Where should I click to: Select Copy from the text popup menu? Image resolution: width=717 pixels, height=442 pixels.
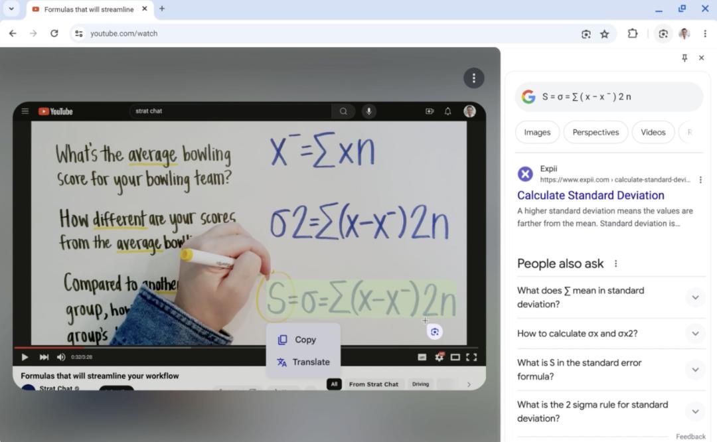click(x=303, y=340)
